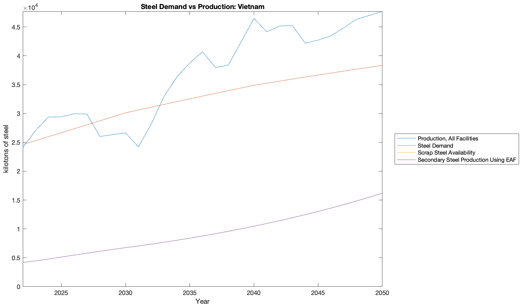Click the chart title 'Steel Demand vs Production: Vietnam'
This screenshot has height=307, width=522.
click(202, 7)
